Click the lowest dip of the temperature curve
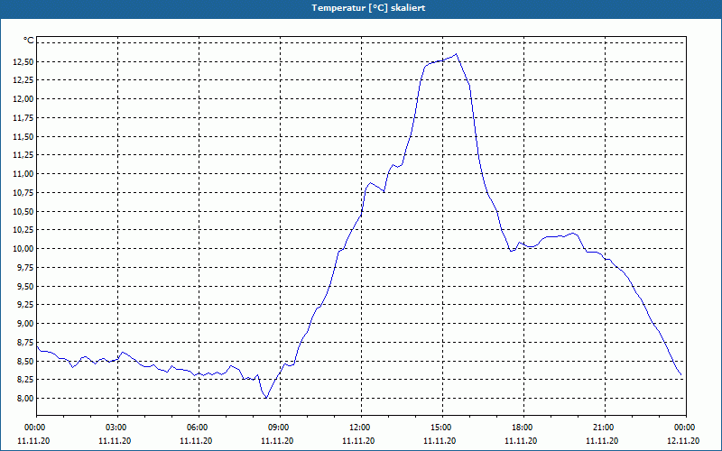The height and width of the screenshot is (451, 722). pos(266,398)
